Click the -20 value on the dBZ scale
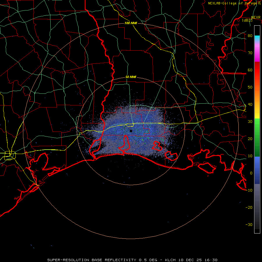This screenshot has height=262, width=262. coord(249,208)
